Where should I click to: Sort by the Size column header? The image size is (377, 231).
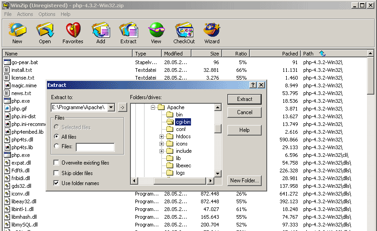coord(207,54)
